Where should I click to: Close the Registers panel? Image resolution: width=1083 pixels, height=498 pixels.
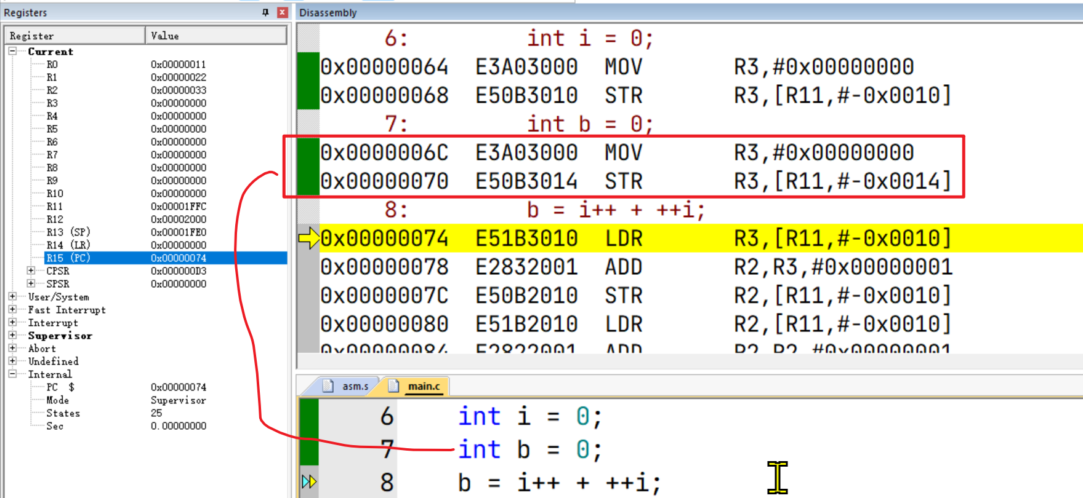pos(282,12)
